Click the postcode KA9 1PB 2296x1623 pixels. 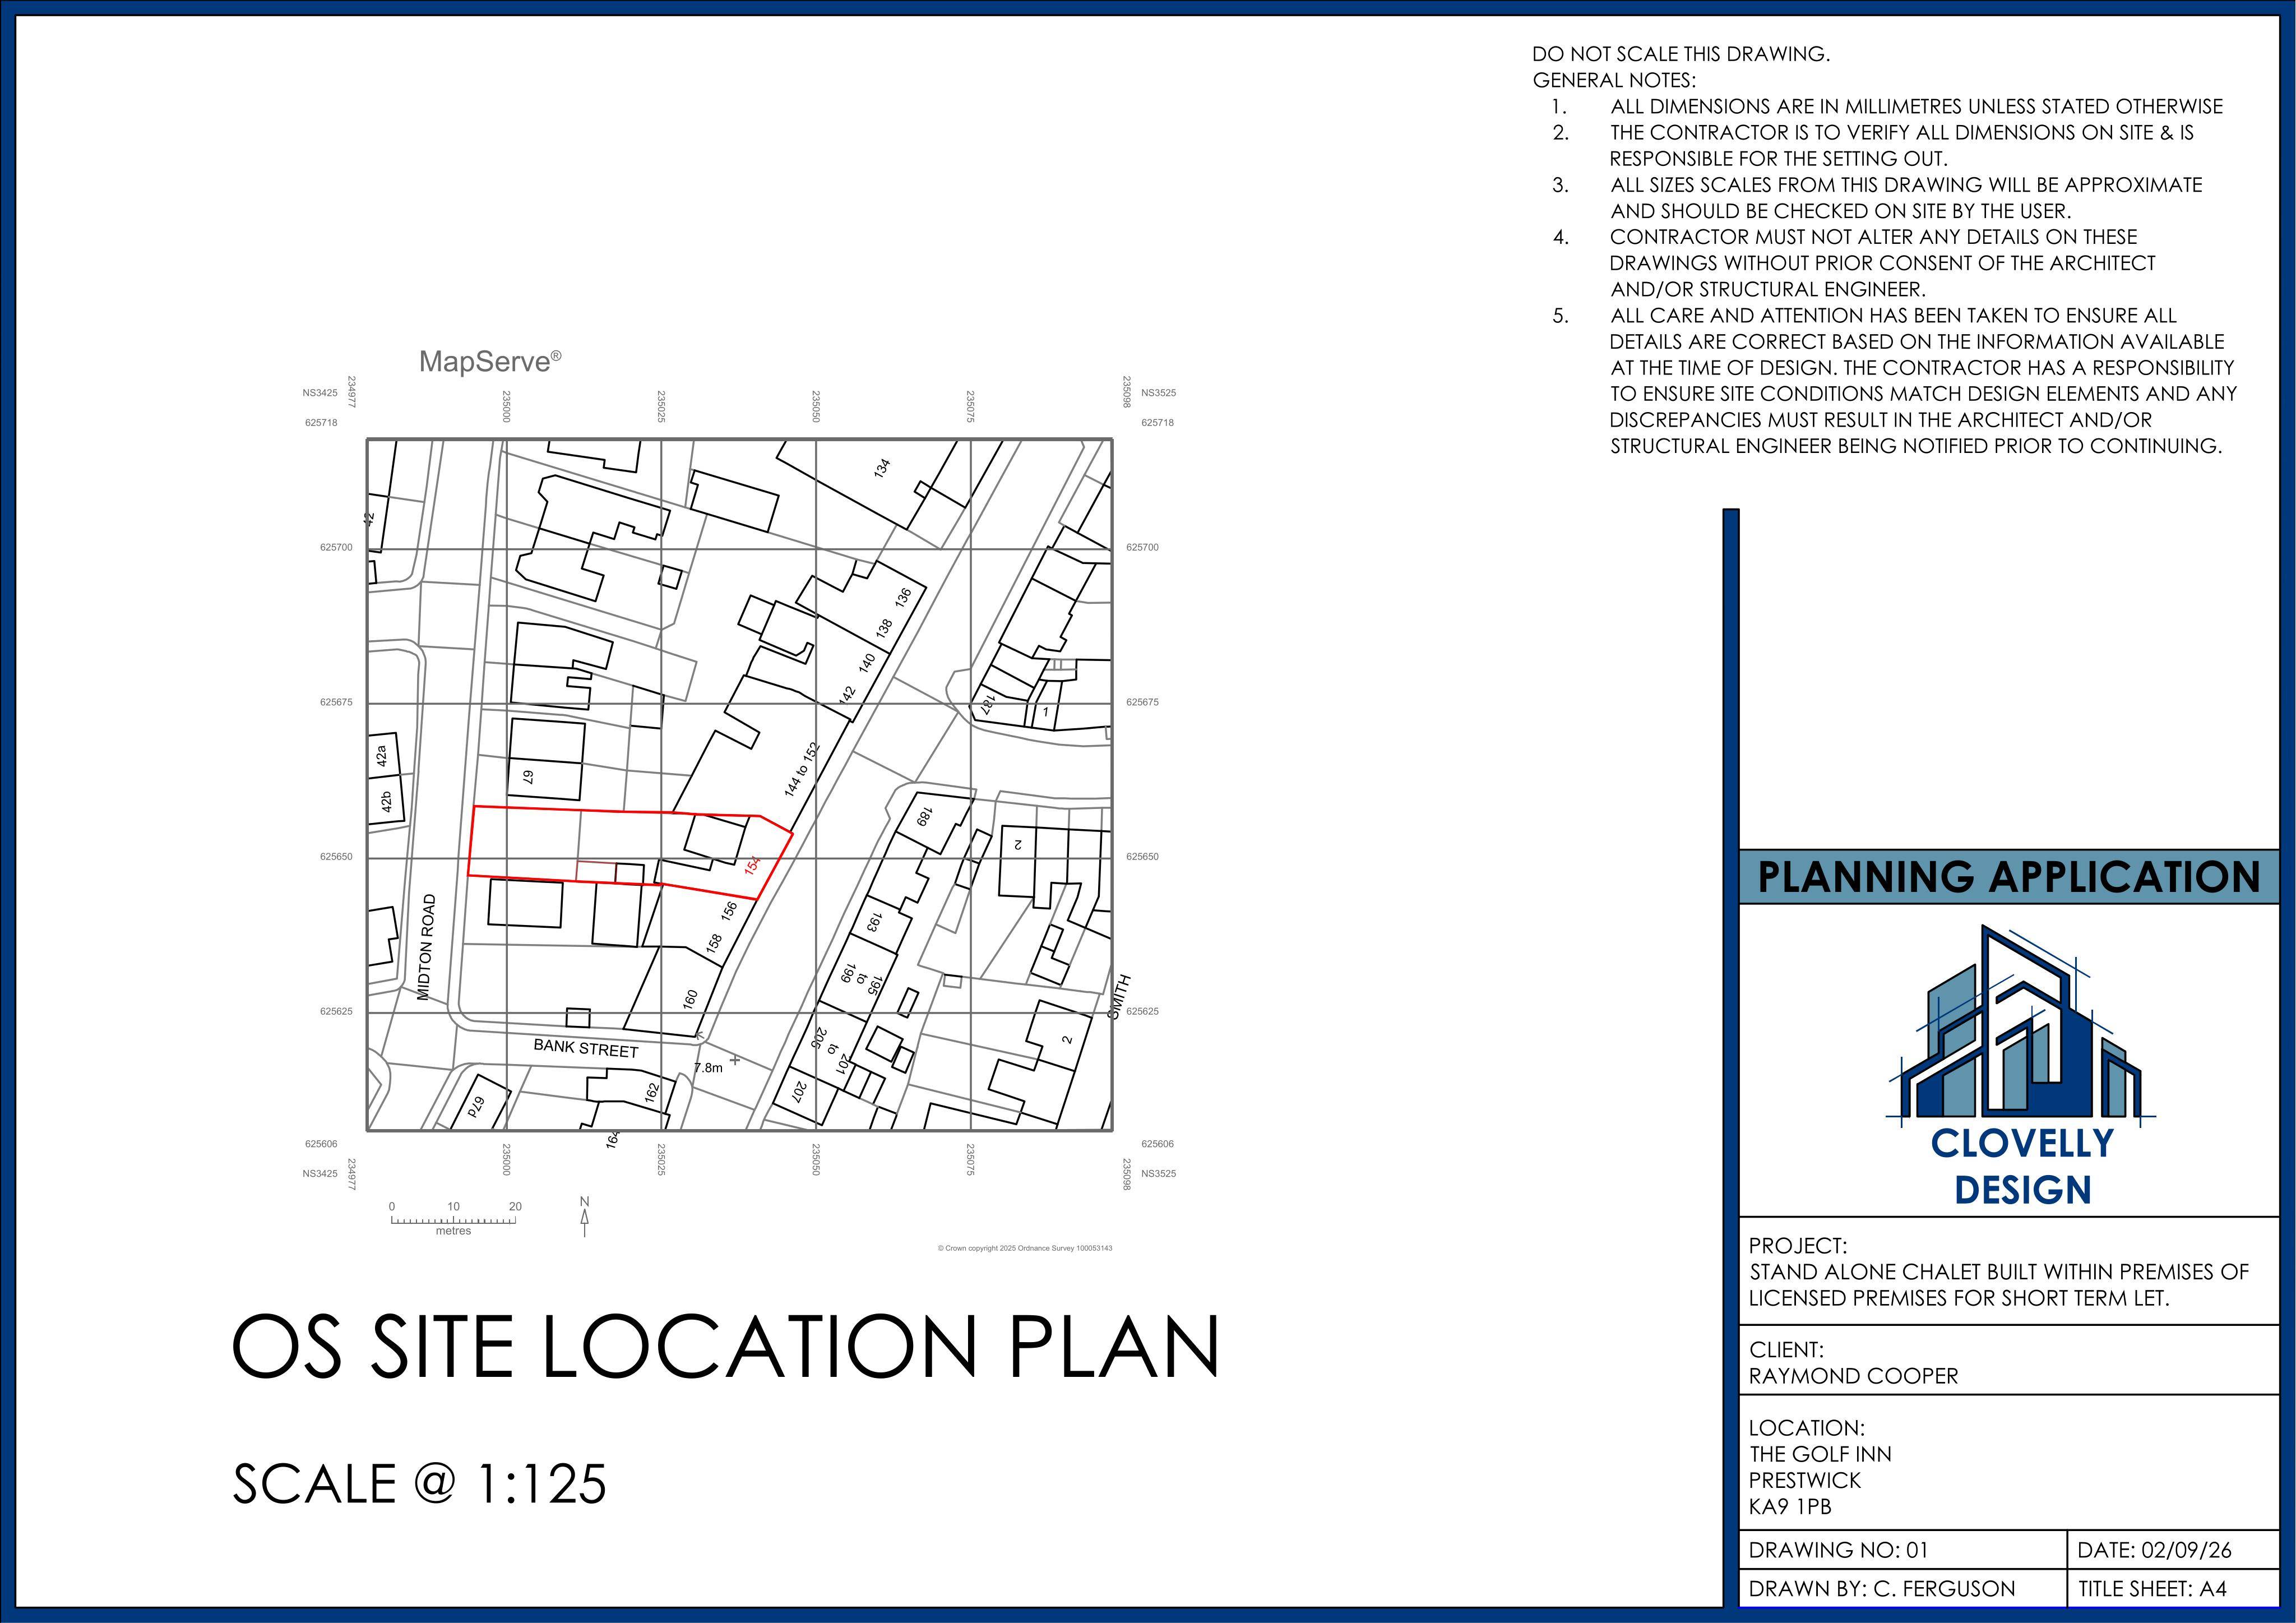click(1790, 1506)
